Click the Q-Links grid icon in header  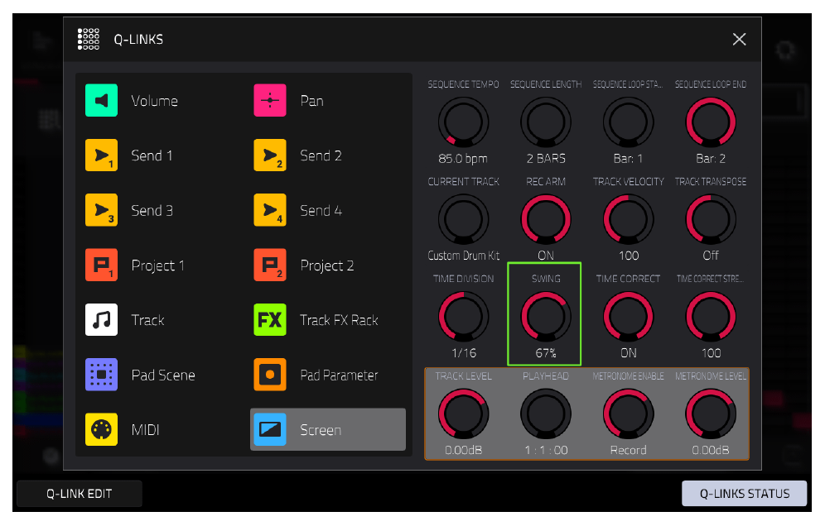coord(89,39)
